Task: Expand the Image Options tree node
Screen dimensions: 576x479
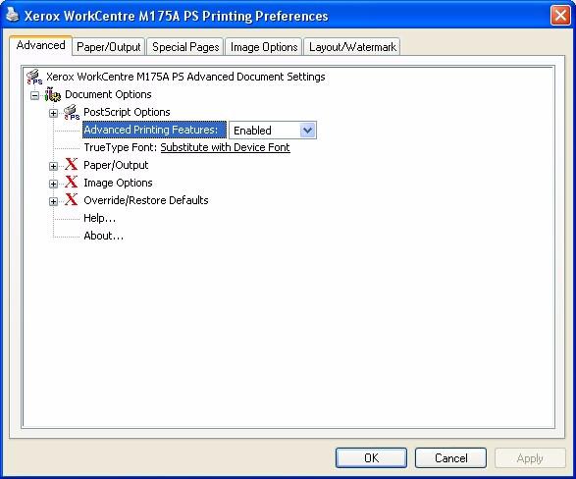Action: tap(53, 184)
